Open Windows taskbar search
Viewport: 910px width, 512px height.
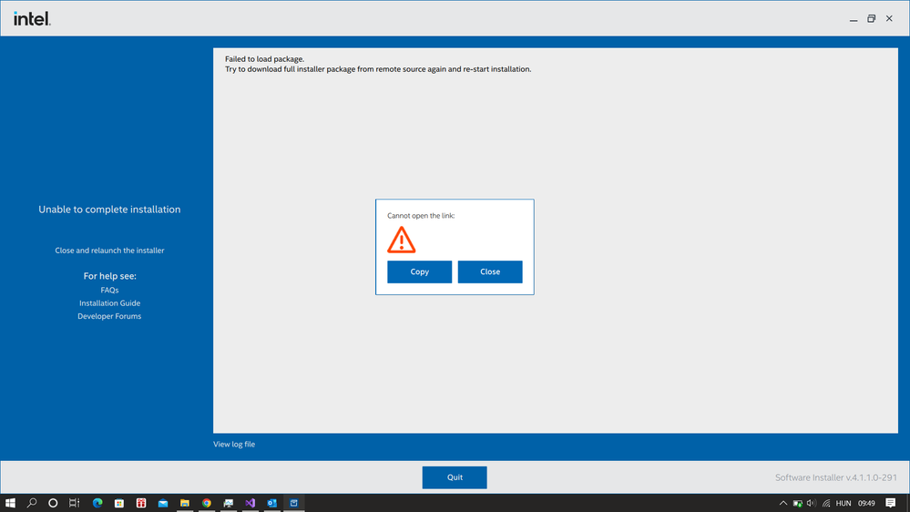point(32,503)
